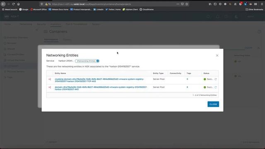Click the server pool icon of domain-c8 row

tap(50, 87)
